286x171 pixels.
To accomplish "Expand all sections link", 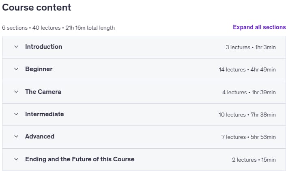I will tap(259, 27).
